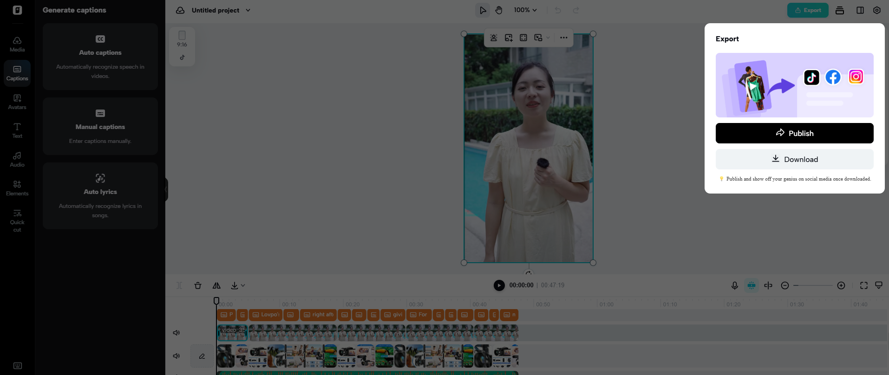Click the Download button in Export panel
The height and width of the screenshot is (375, 889).
[795, 159]
